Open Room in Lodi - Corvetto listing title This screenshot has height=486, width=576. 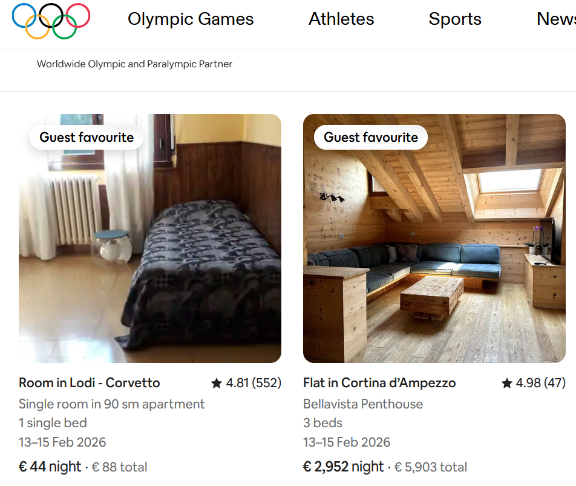[90, 383]
